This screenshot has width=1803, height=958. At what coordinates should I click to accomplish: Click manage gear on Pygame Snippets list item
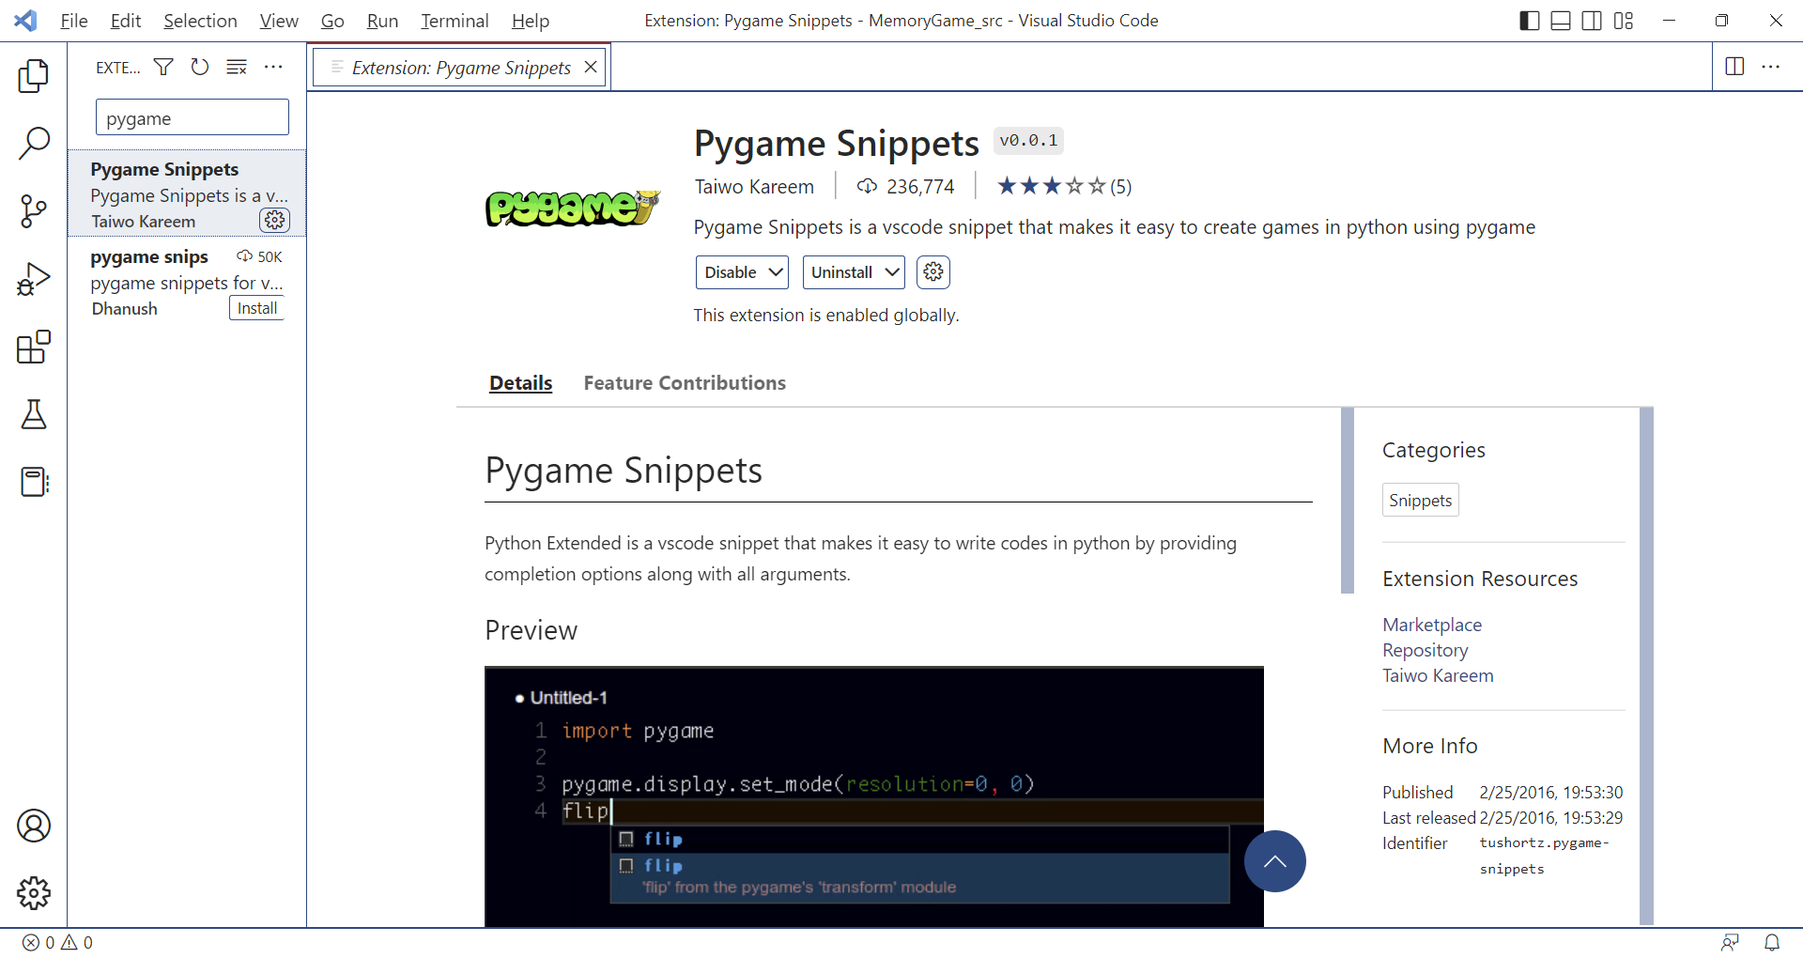pyautogui.click(x=274, y=220)
